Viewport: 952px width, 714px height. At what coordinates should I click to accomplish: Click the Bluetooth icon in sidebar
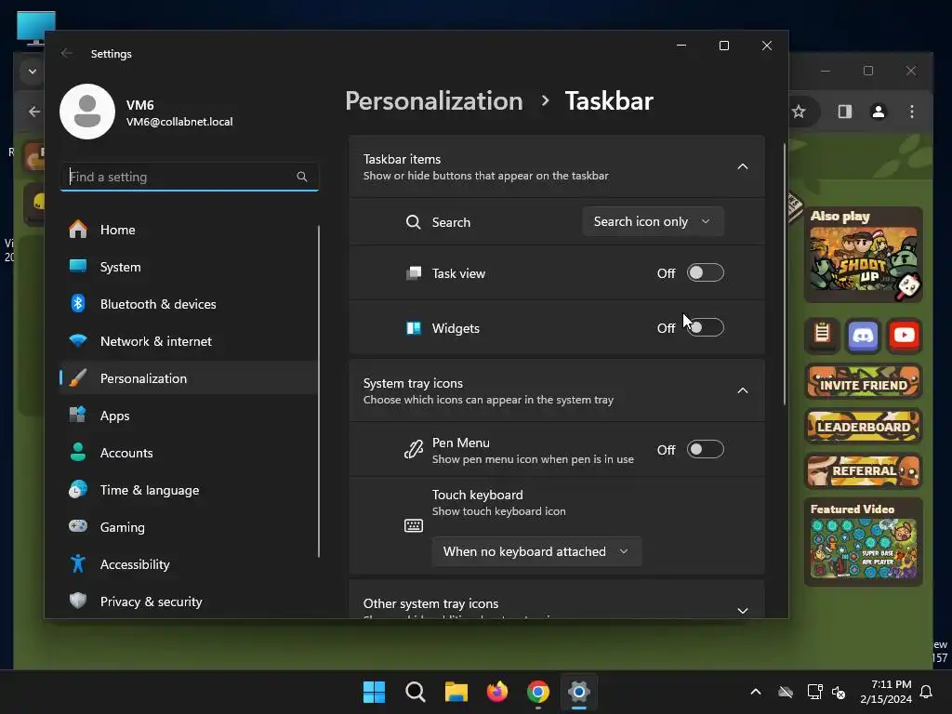click(78, 304)
